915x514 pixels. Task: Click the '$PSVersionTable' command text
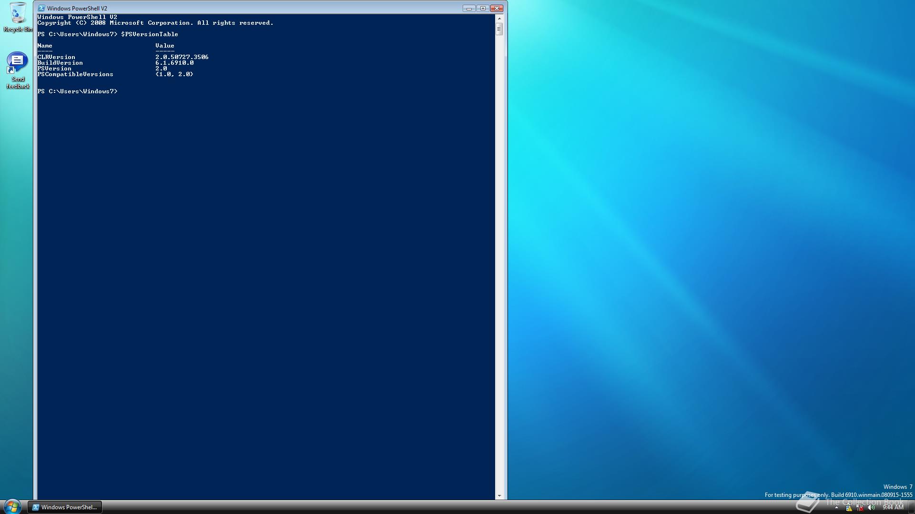pyautogui.click(x=150, y=34)
